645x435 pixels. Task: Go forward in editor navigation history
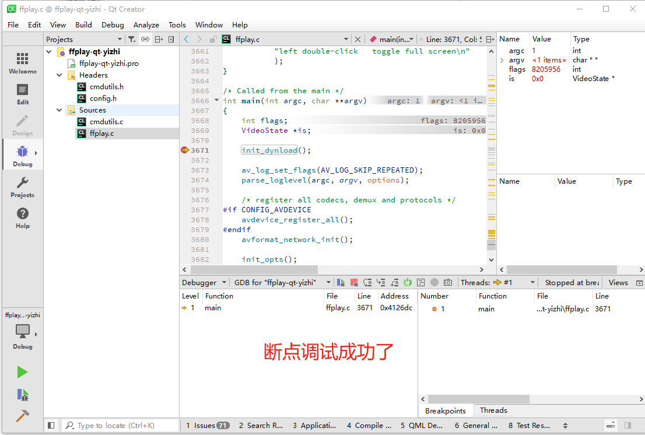199,40
